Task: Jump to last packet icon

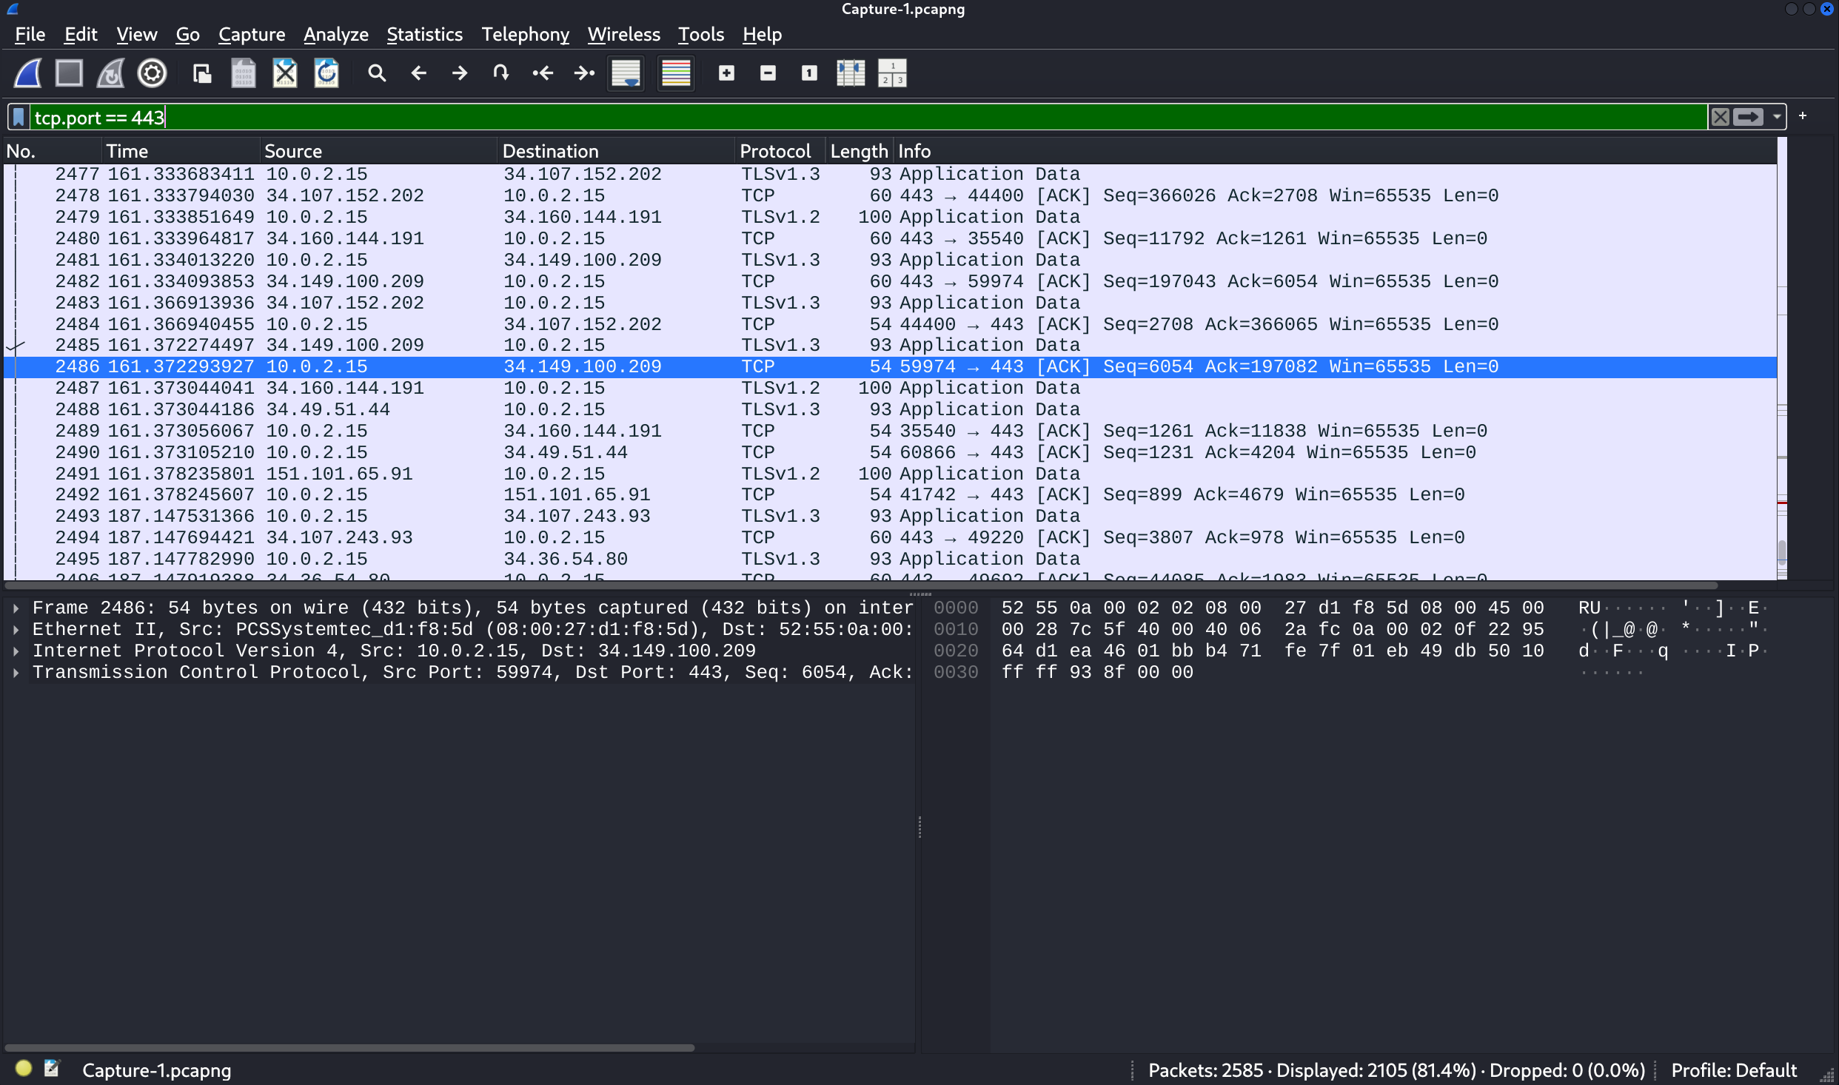Action: pos(584,73)
